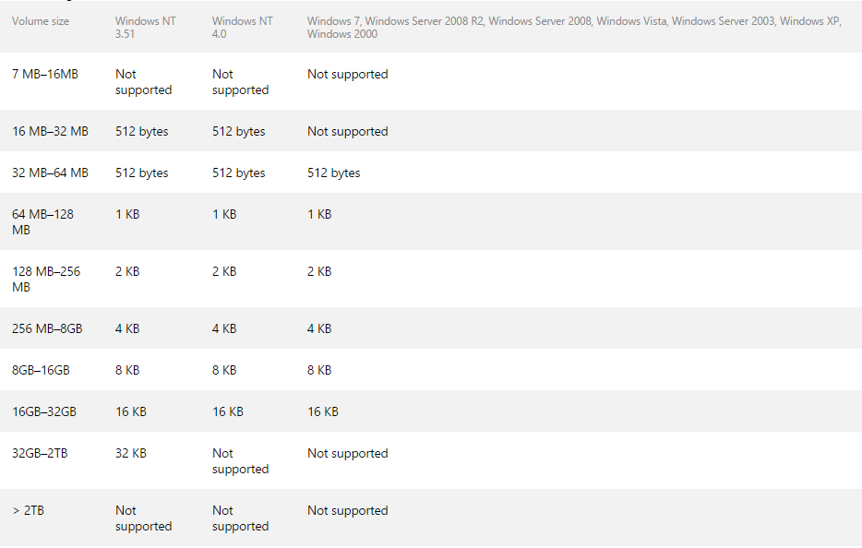
Task: Click the "16GB–32GB" row label
Action: click(x=44, y=411)
